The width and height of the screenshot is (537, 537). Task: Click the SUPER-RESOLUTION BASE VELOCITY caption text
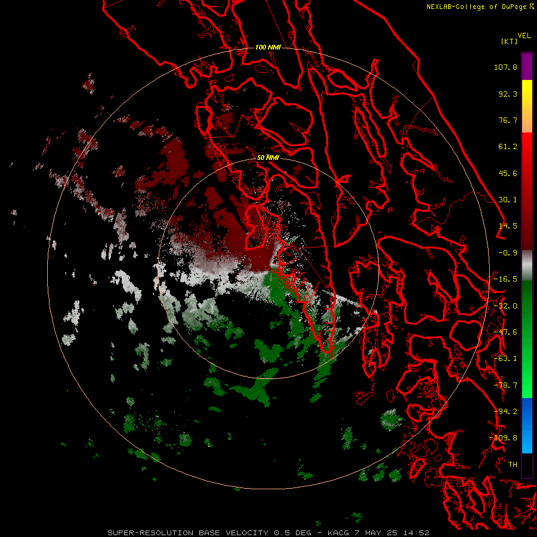(x=188, y=533)
